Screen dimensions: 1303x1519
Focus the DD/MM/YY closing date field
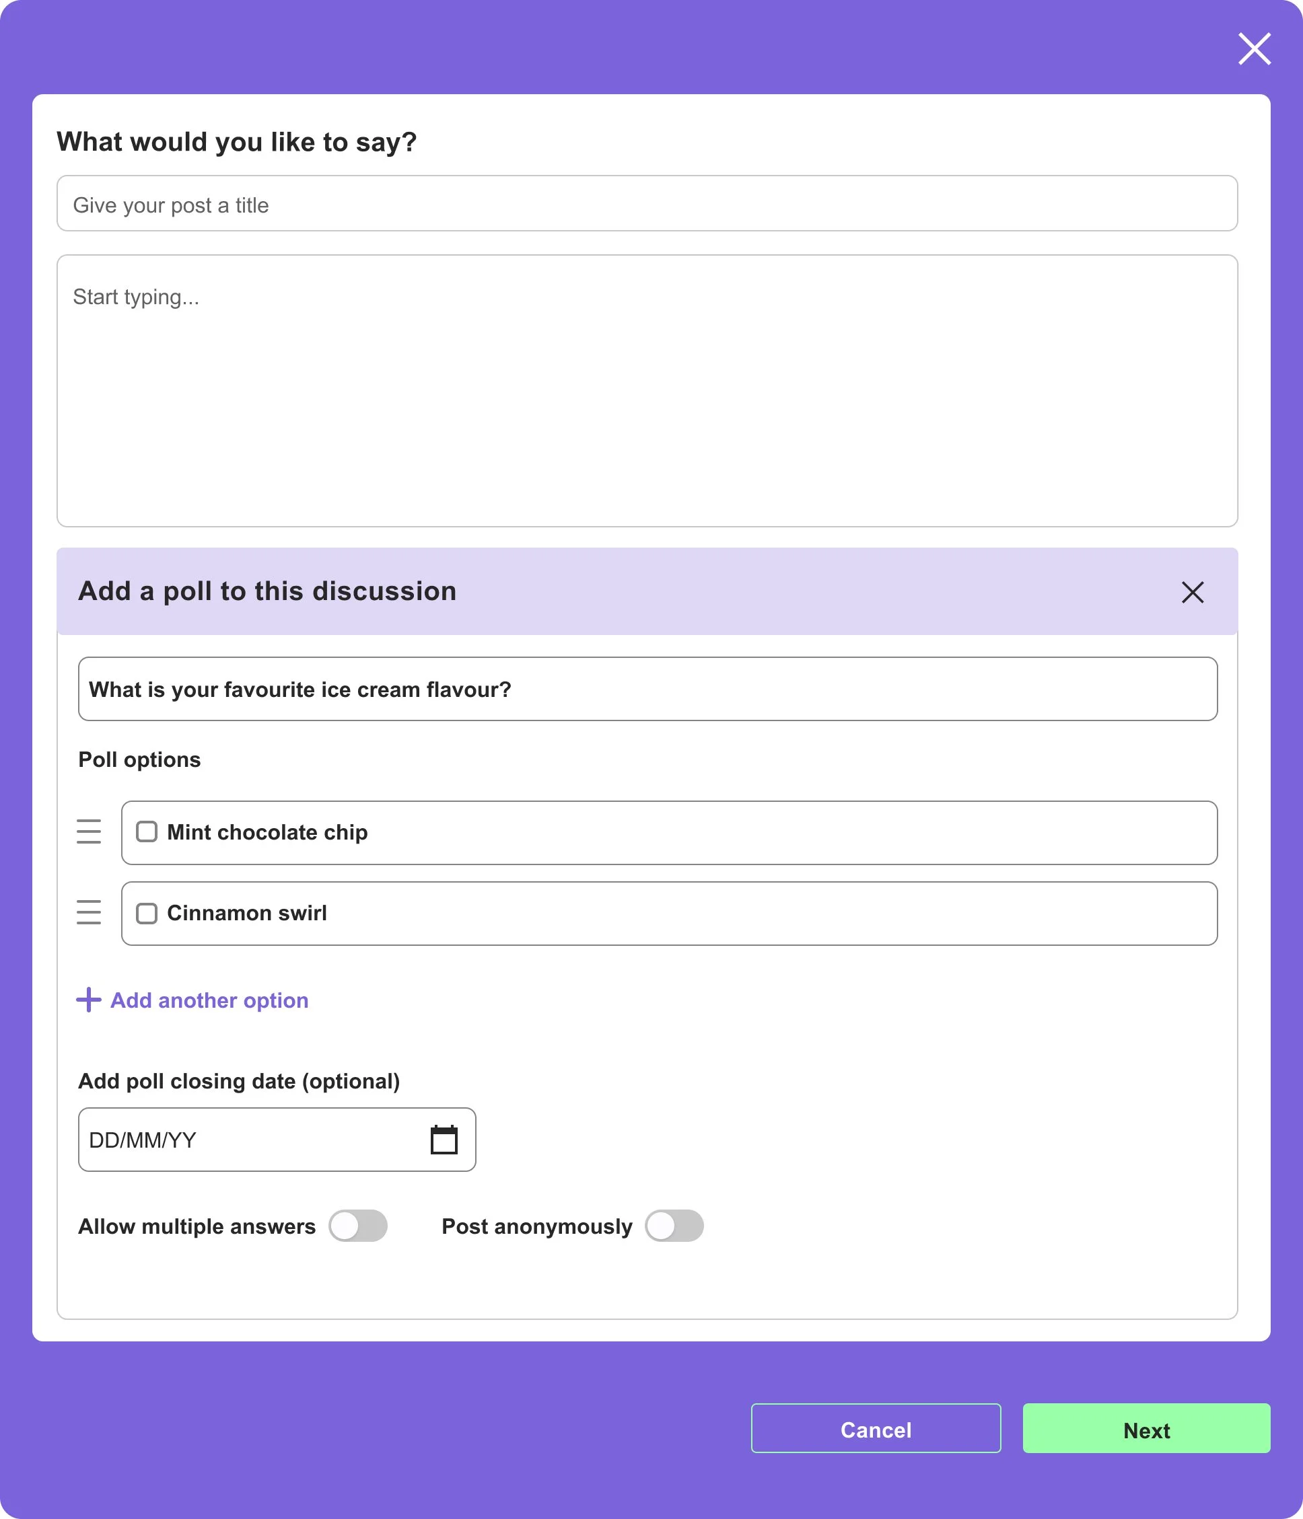tap(277, 1140)
